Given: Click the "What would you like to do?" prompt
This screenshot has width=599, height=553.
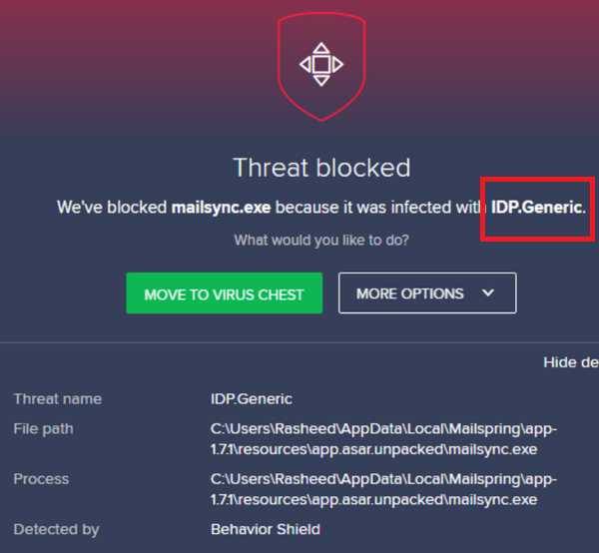Looking at the screenshot, I should pyautogui.click(x=320, y=241).
